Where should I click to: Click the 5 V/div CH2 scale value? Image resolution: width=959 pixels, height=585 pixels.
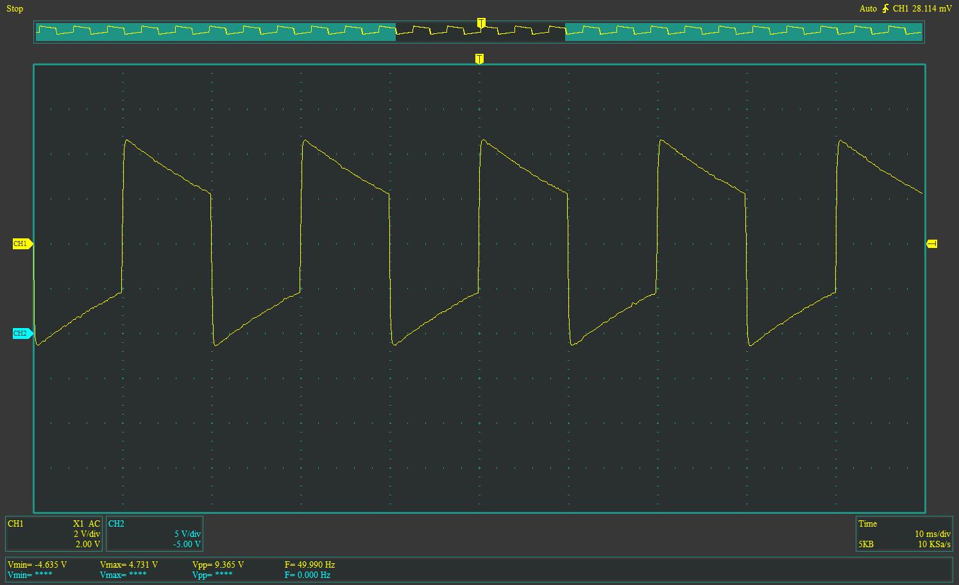click(x=187, y=534)
